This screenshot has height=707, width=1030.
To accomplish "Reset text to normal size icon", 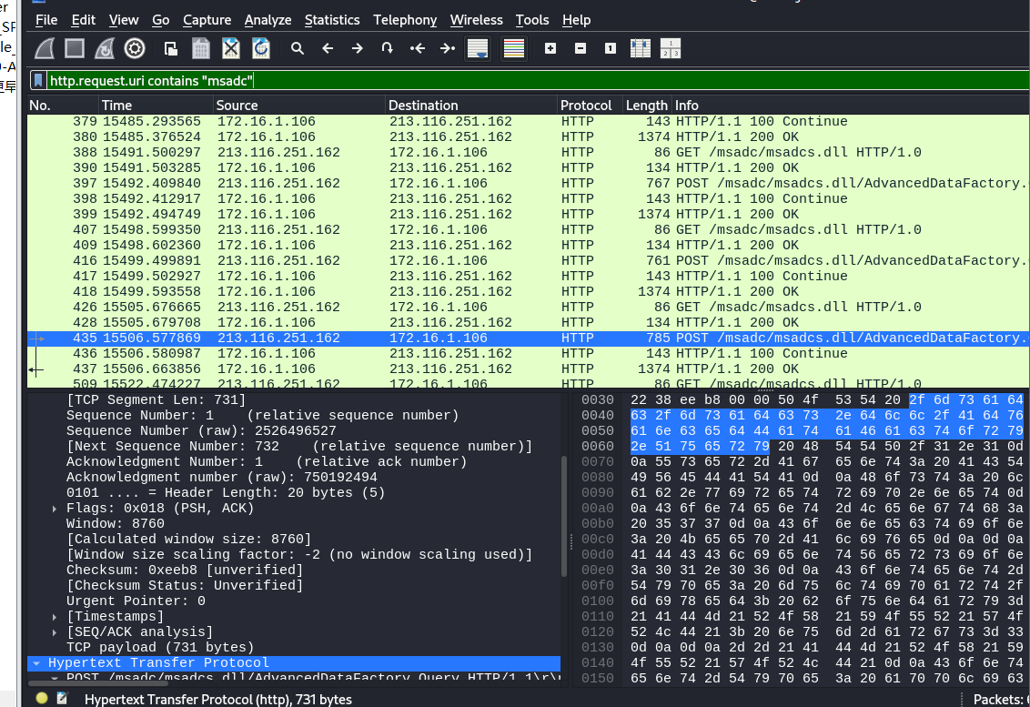I will (611, 48).
